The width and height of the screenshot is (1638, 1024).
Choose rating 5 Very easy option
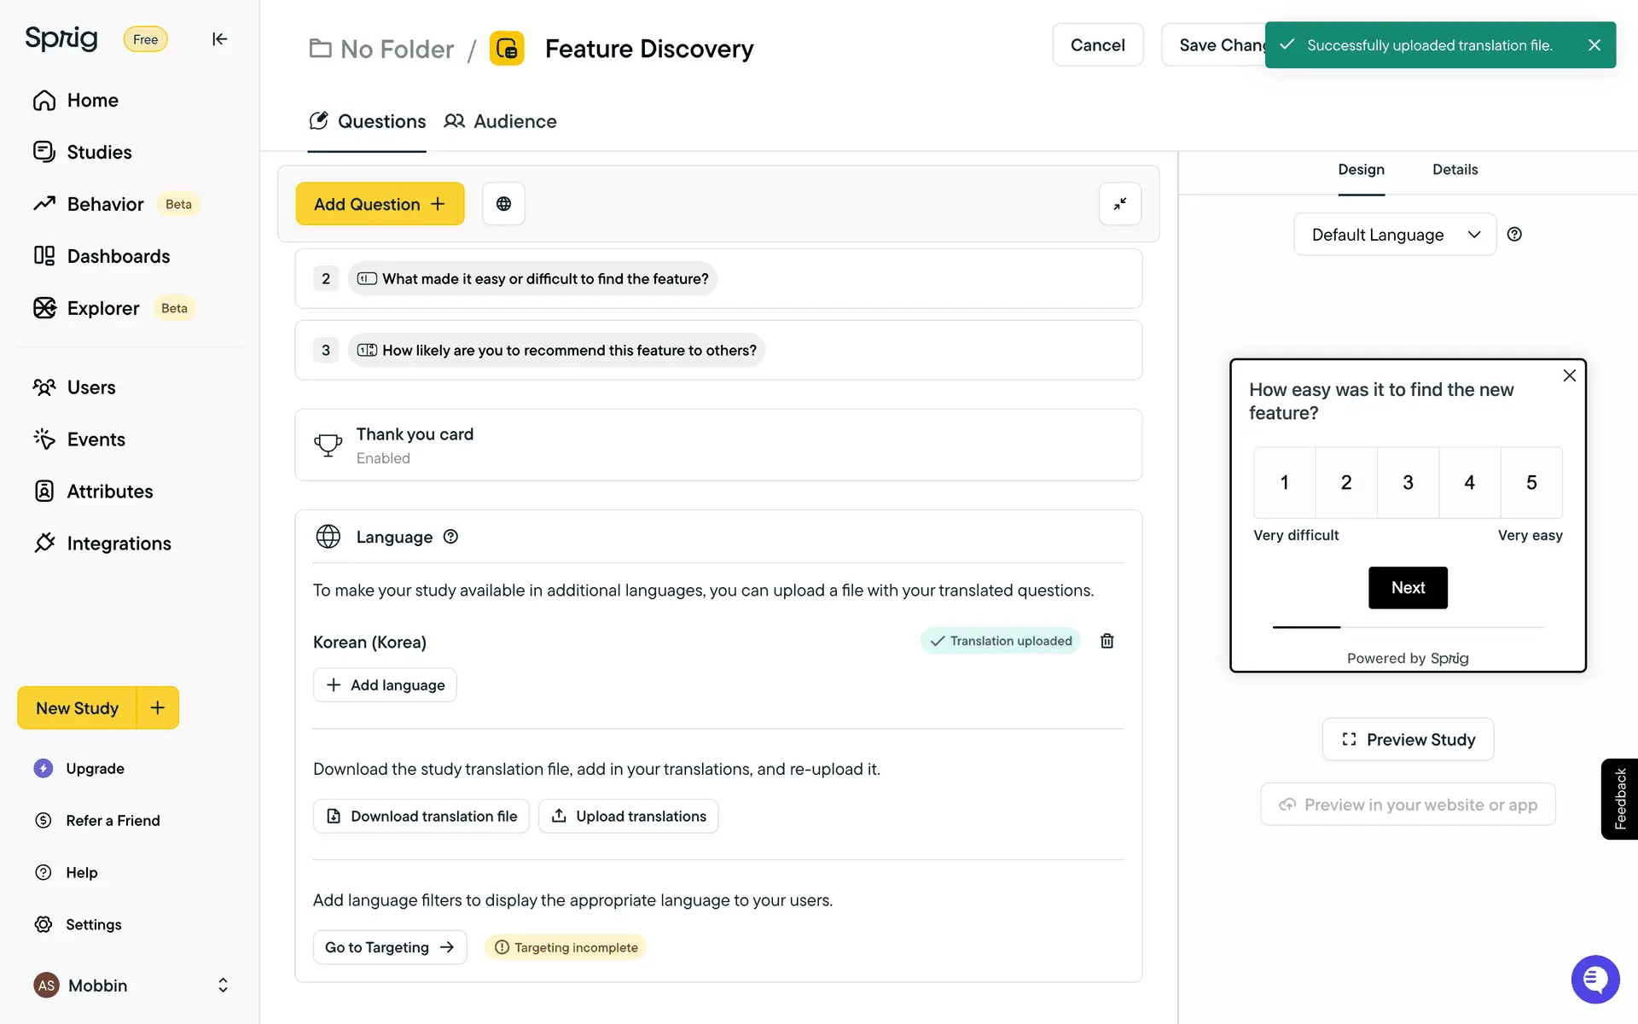pyautogui.click(x=1531, y=483)
